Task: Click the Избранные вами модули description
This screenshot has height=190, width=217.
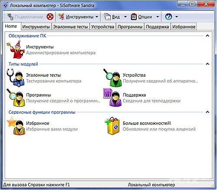Action: click(x=52, y=129)
